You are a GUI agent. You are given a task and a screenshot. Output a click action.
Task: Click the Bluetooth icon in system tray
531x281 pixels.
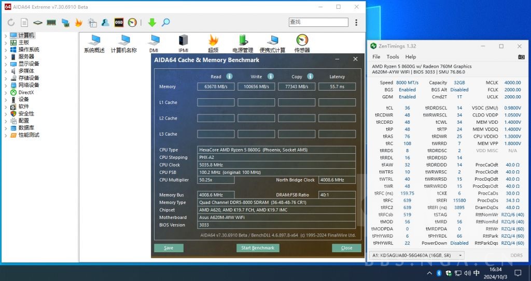[x=438, y=273]
